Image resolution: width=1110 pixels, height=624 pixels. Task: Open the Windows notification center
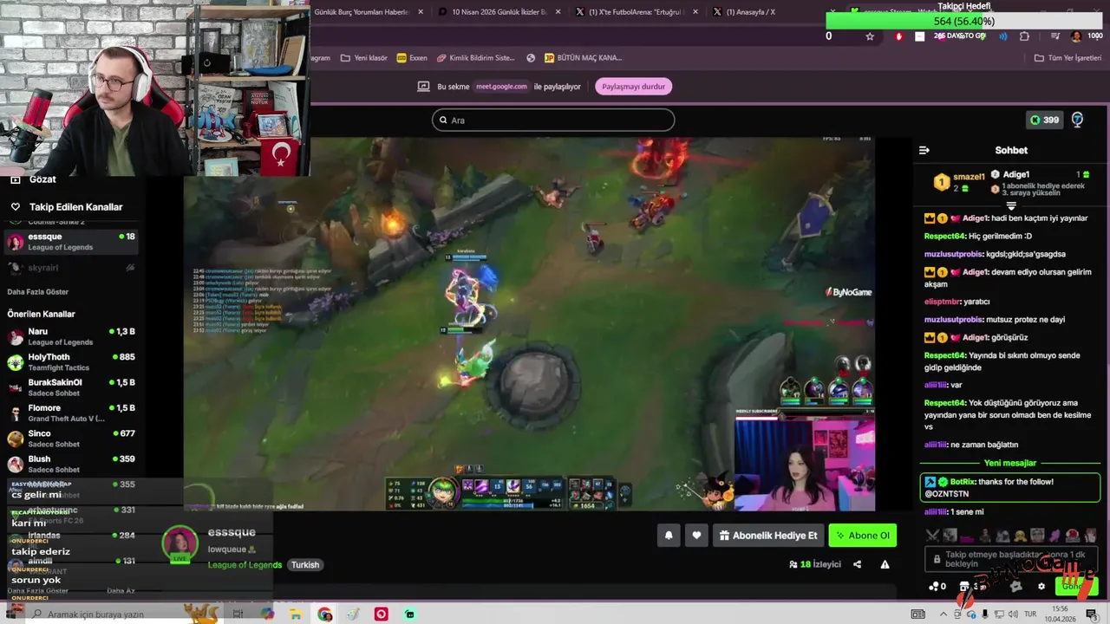[1091, 614]
